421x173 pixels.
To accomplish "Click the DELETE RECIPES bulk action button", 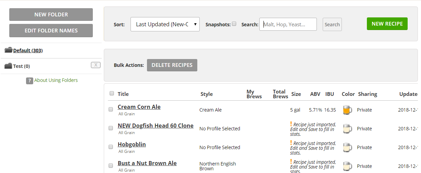I will pyautogui.click(x=172, y=65).
